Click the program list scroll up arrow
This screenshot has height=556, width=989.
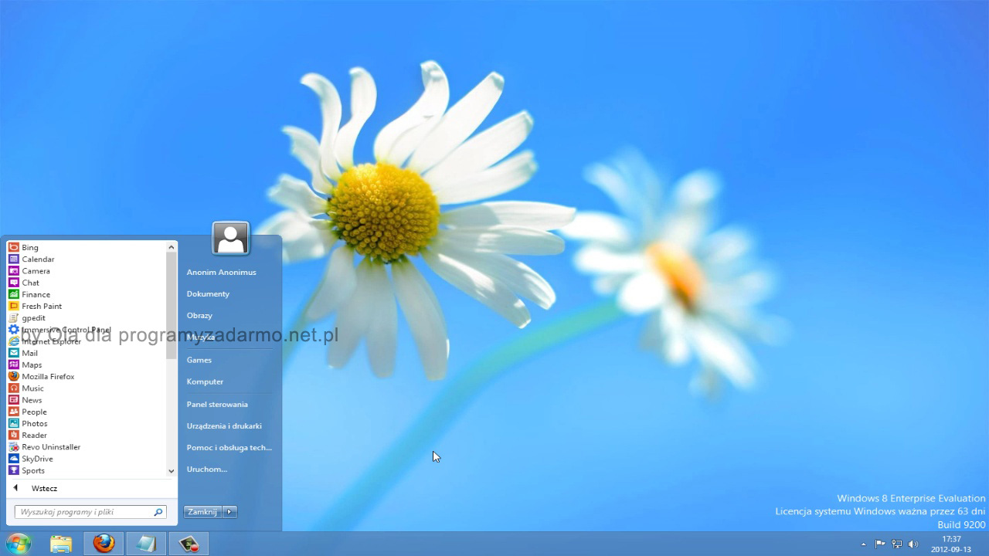coord(172,247)
